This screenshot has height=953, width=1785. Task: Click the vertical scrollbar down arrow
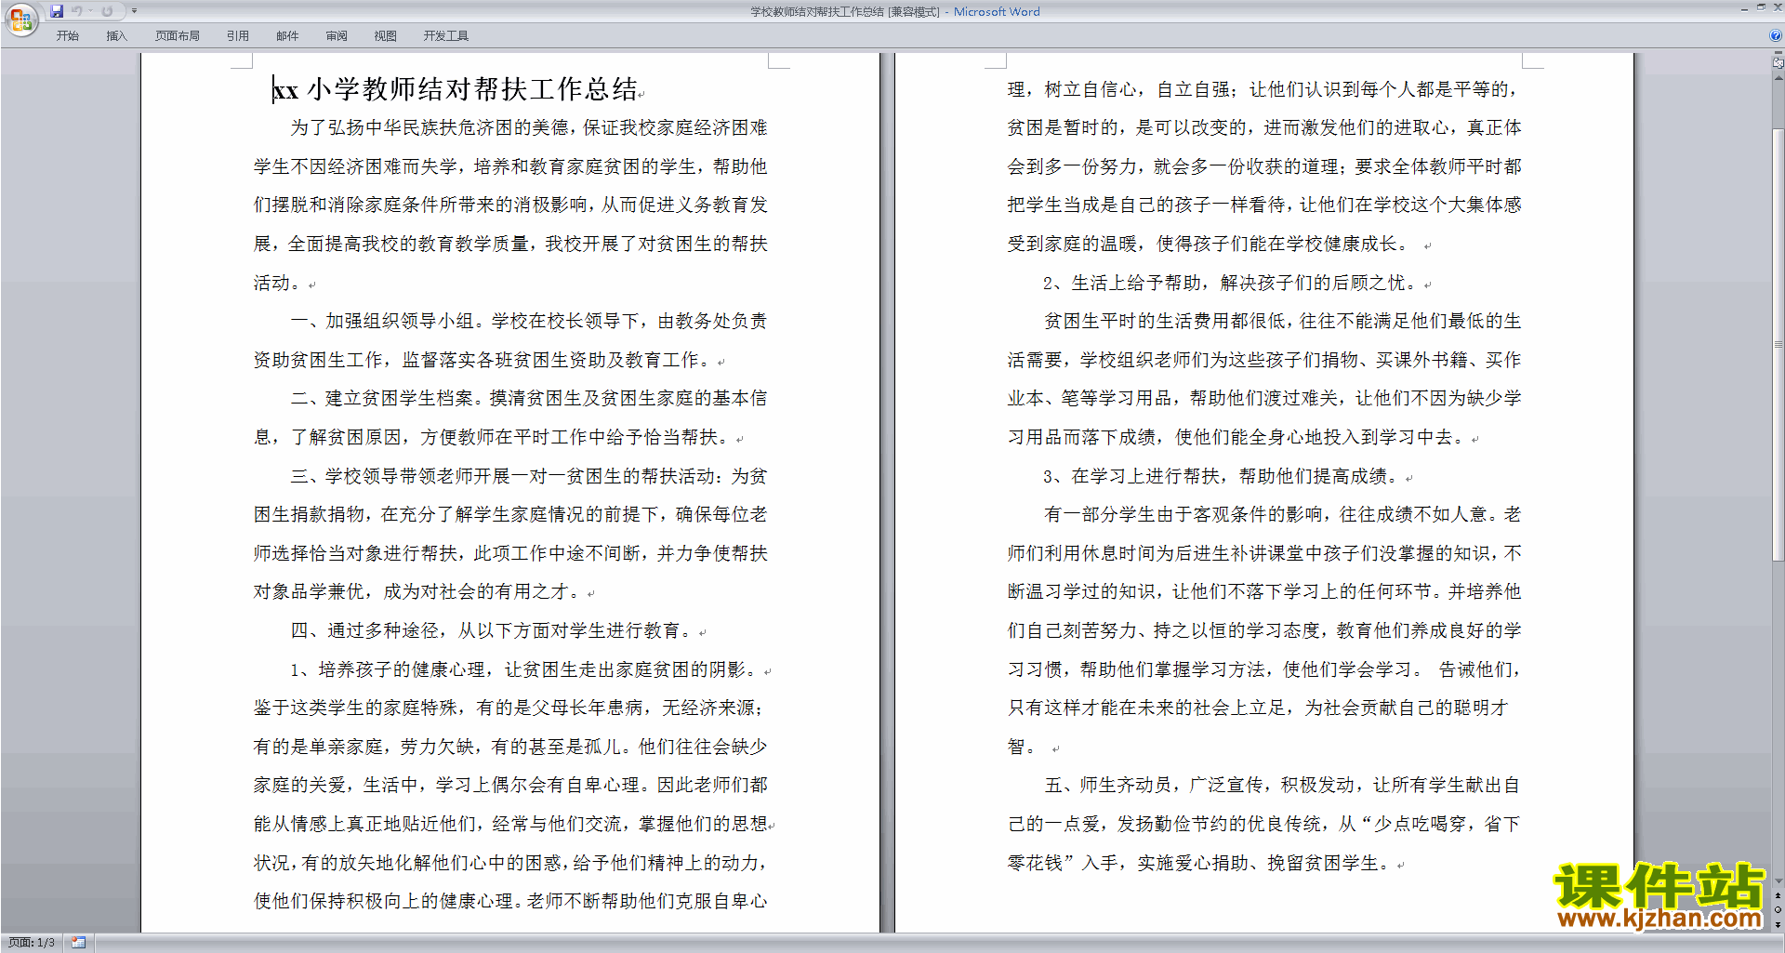tap(1778, 881)
